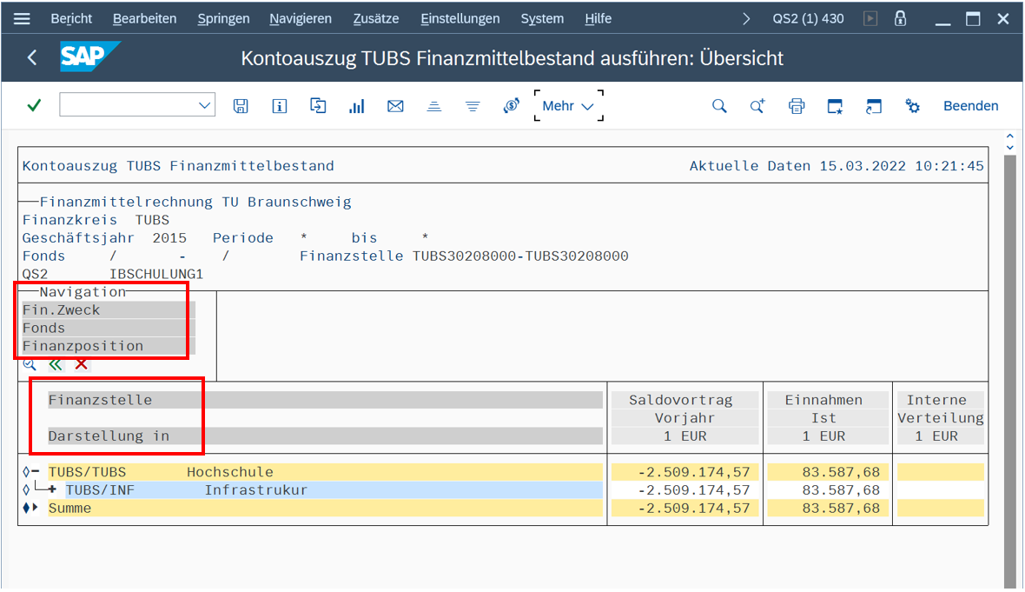Image resolution: width=1025 pixels, height=592 pixels.
Task: Select Fonds in the Navigation list
Action: [43, 328]
